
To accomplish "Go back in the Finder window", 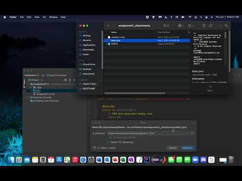I will pos(108,26).
